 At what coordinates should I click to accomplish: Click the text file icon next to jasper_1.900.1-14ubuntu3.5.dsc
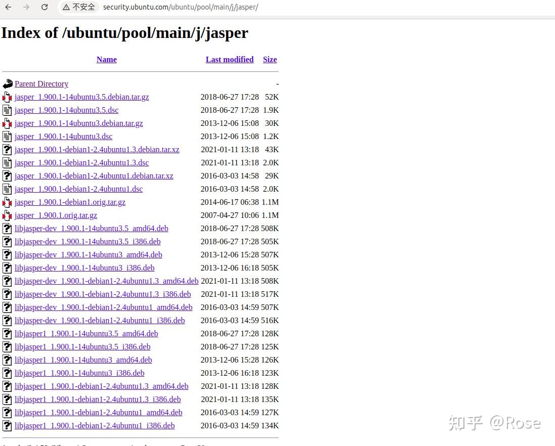click(7, 110)
